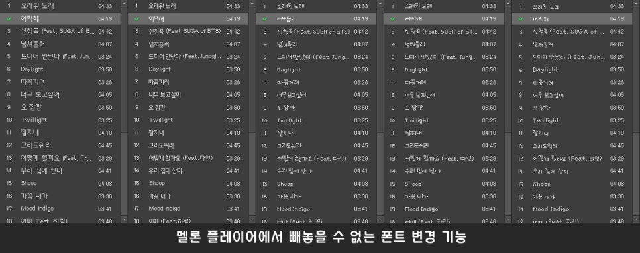Click scroll-down arrow of fourth playlist panel
Screen dimensions: 640x253
[x=508, y=219]
